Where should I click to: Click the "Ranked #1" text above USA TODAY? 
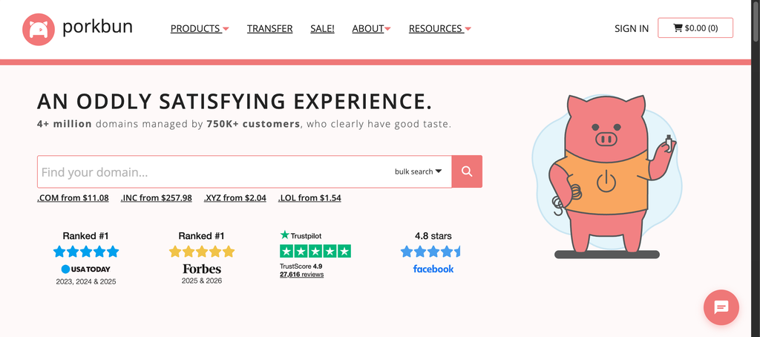(x=86, y=236)
